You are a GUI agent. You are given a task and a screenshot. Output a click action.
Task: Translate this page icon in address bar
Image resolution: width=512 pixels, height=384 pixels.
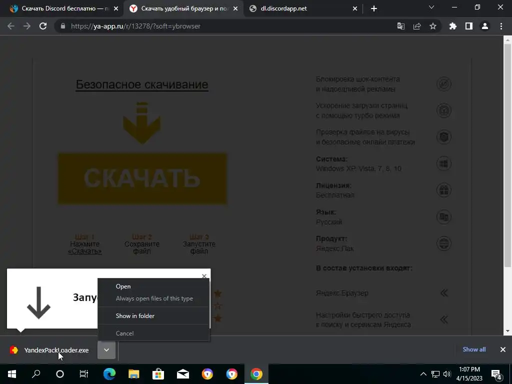[x=400, y=26]
